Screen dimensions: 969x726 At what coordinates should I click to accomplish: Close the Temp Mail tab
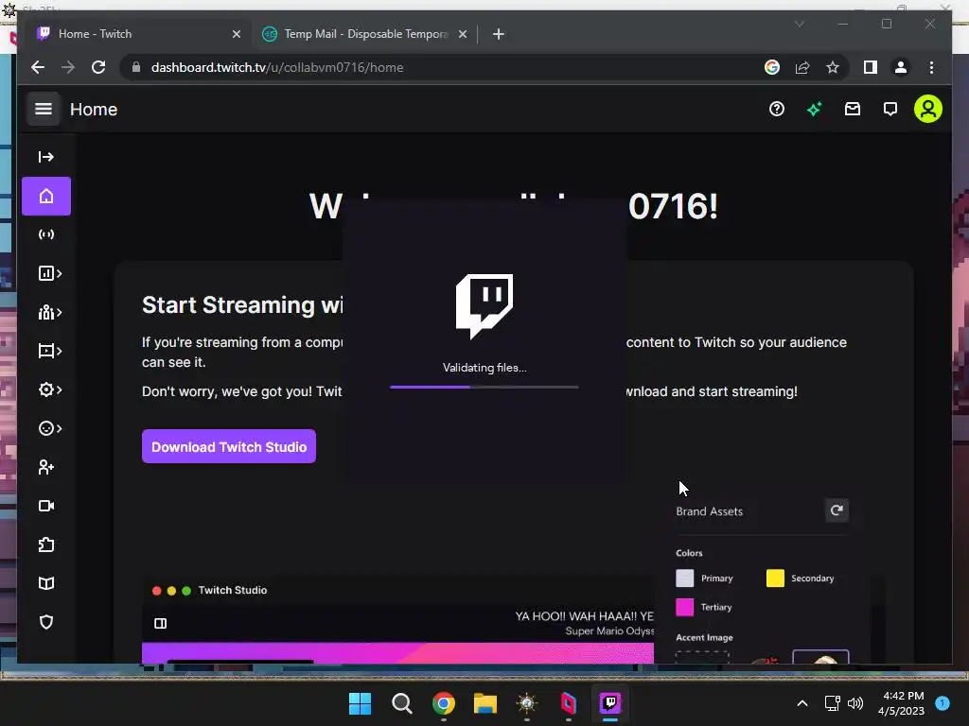pos(462,34)
